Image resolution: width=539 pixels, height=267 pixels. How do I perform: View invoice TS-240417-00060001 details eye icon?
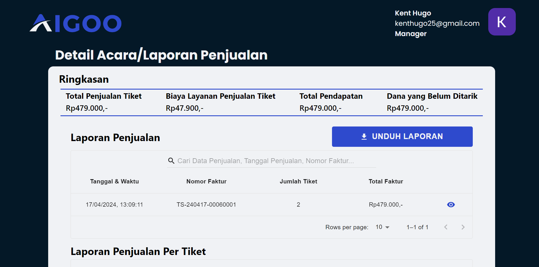451,205
